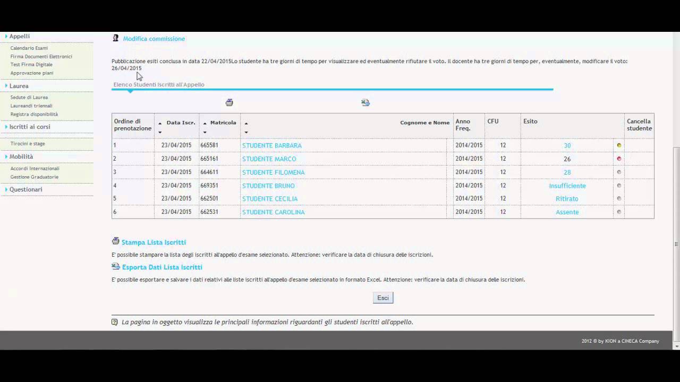Click the red status dot for STUDENTE MARCO
Image resolution: width=680 pixels, height=382 pixels.
click(x=619, y=159)
